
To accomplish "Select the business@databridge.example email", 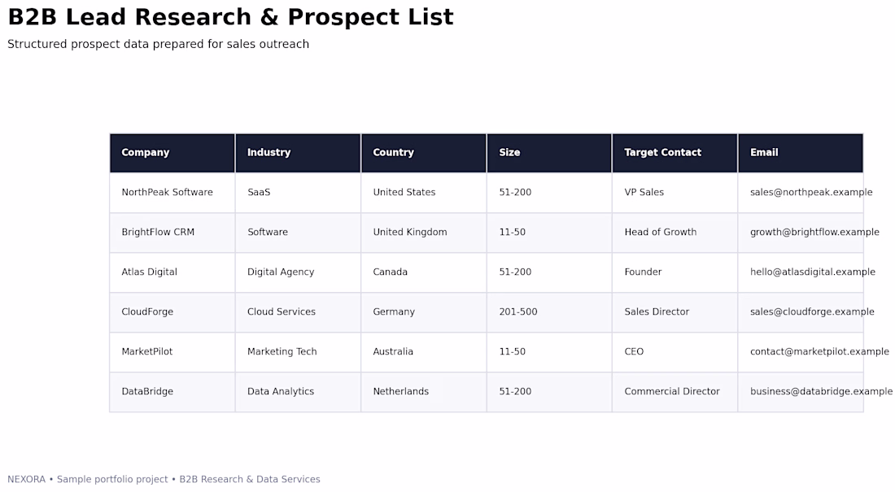I will [x=822, y=391].
